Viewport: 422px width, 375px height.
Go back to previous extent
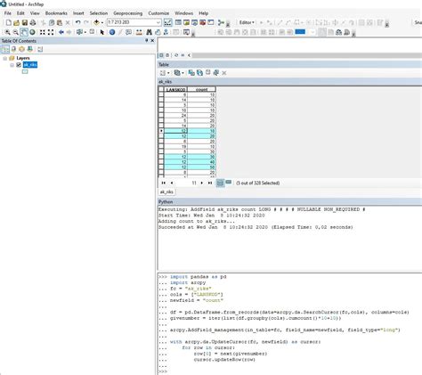pyautogui.click(x=61, y=32)
